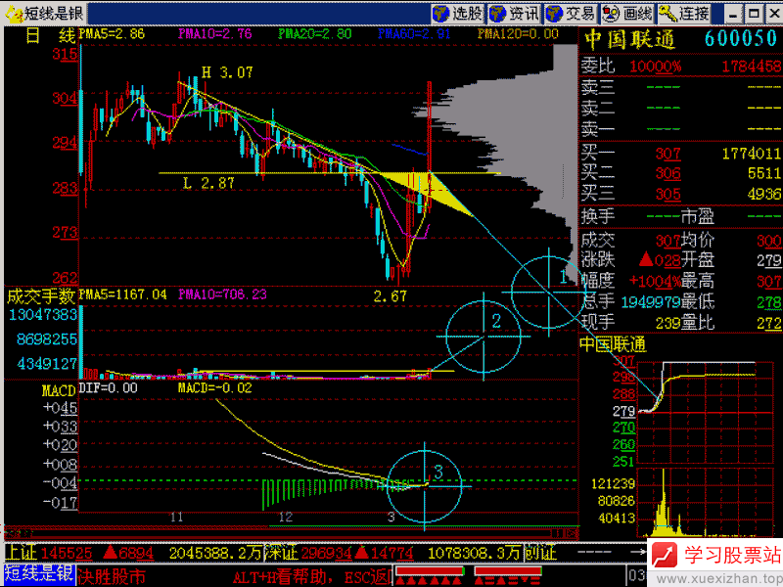
Task: Click the MACD indicator panel label
Action: pyautogui.click(x=59, y=389)
